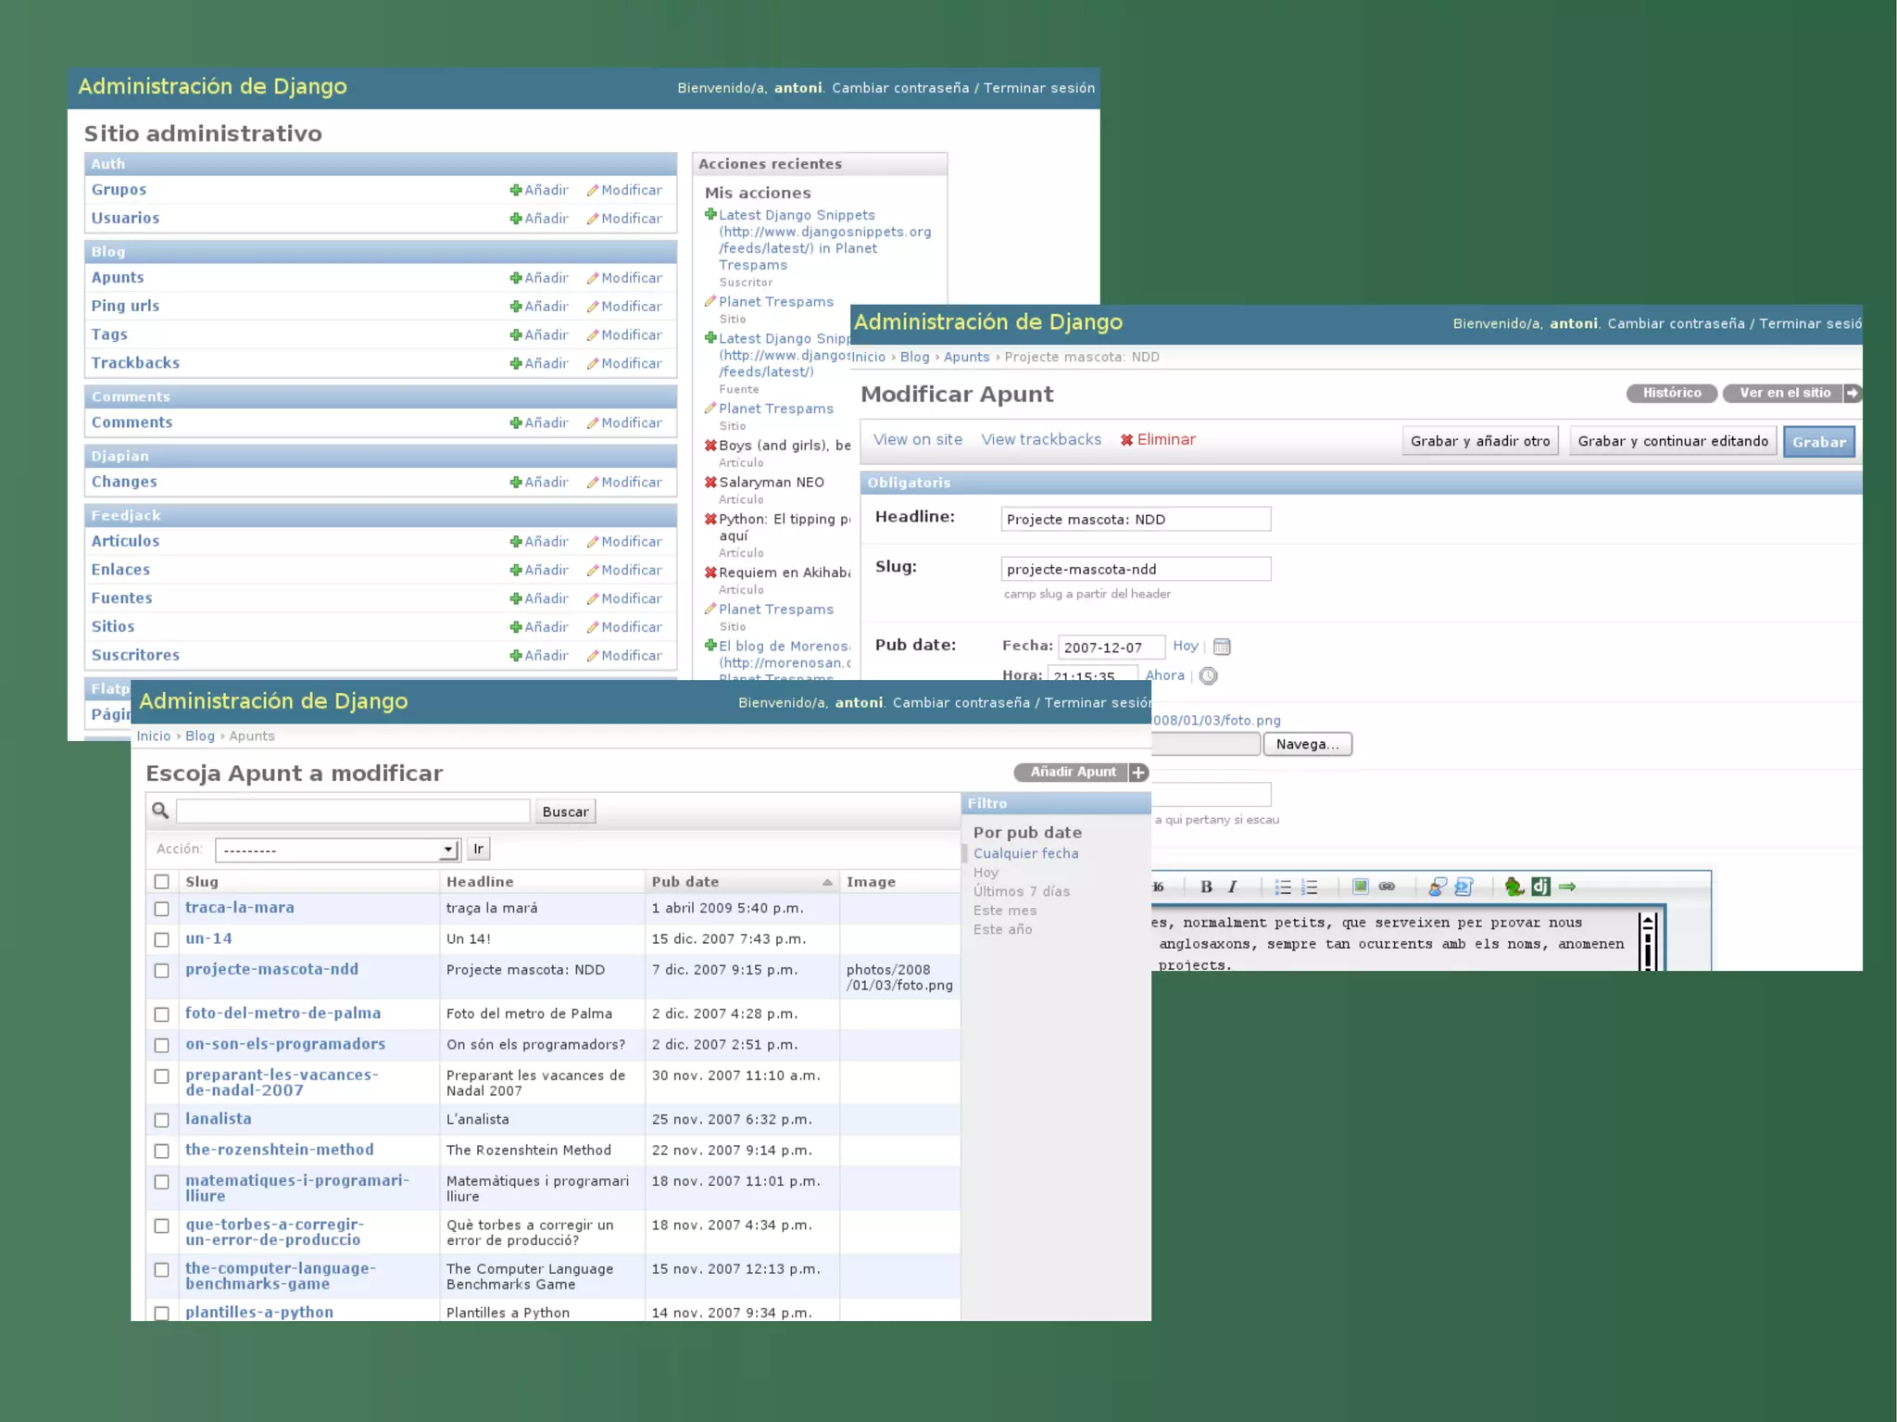Insert a numbered list in editor

click(1309, 887)
